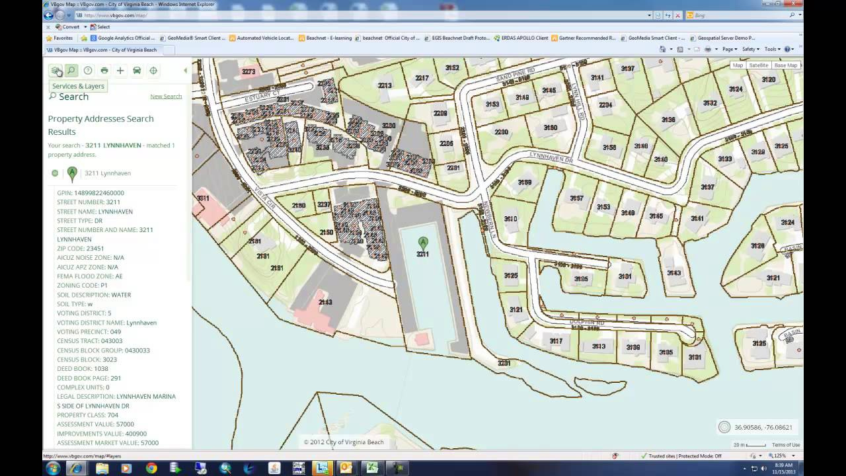The width and height of the screenshot is (846, 476).
Task: Select the Search tool in the toolbar
Action: click(x=71, y=70)
